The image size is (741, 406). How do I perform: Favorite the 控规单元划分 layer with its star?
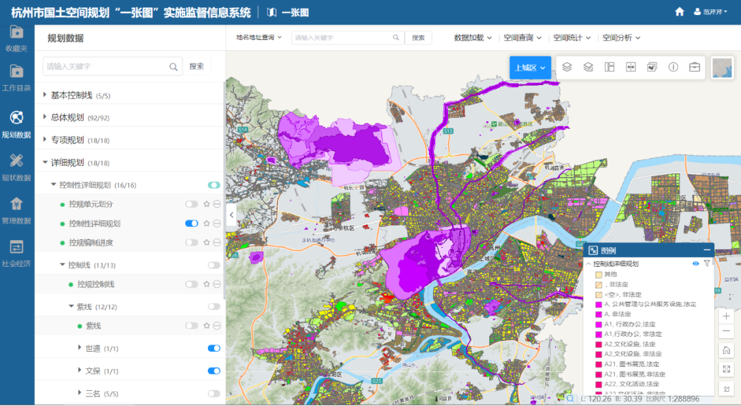(x=207, y=204)
